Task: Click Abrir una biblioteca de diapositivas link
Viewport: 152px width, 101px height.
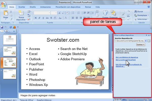Action: click(x=127, y=57)
